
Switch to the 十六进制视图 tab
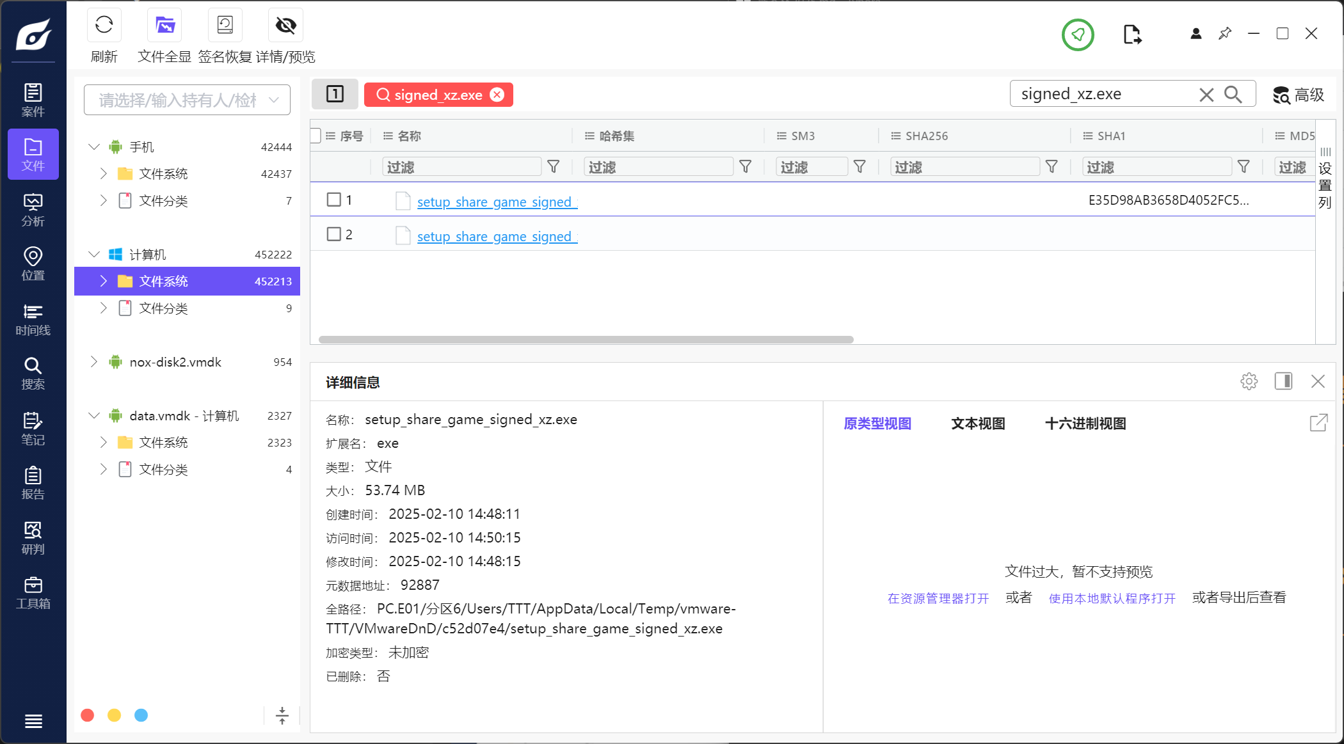1085,423
